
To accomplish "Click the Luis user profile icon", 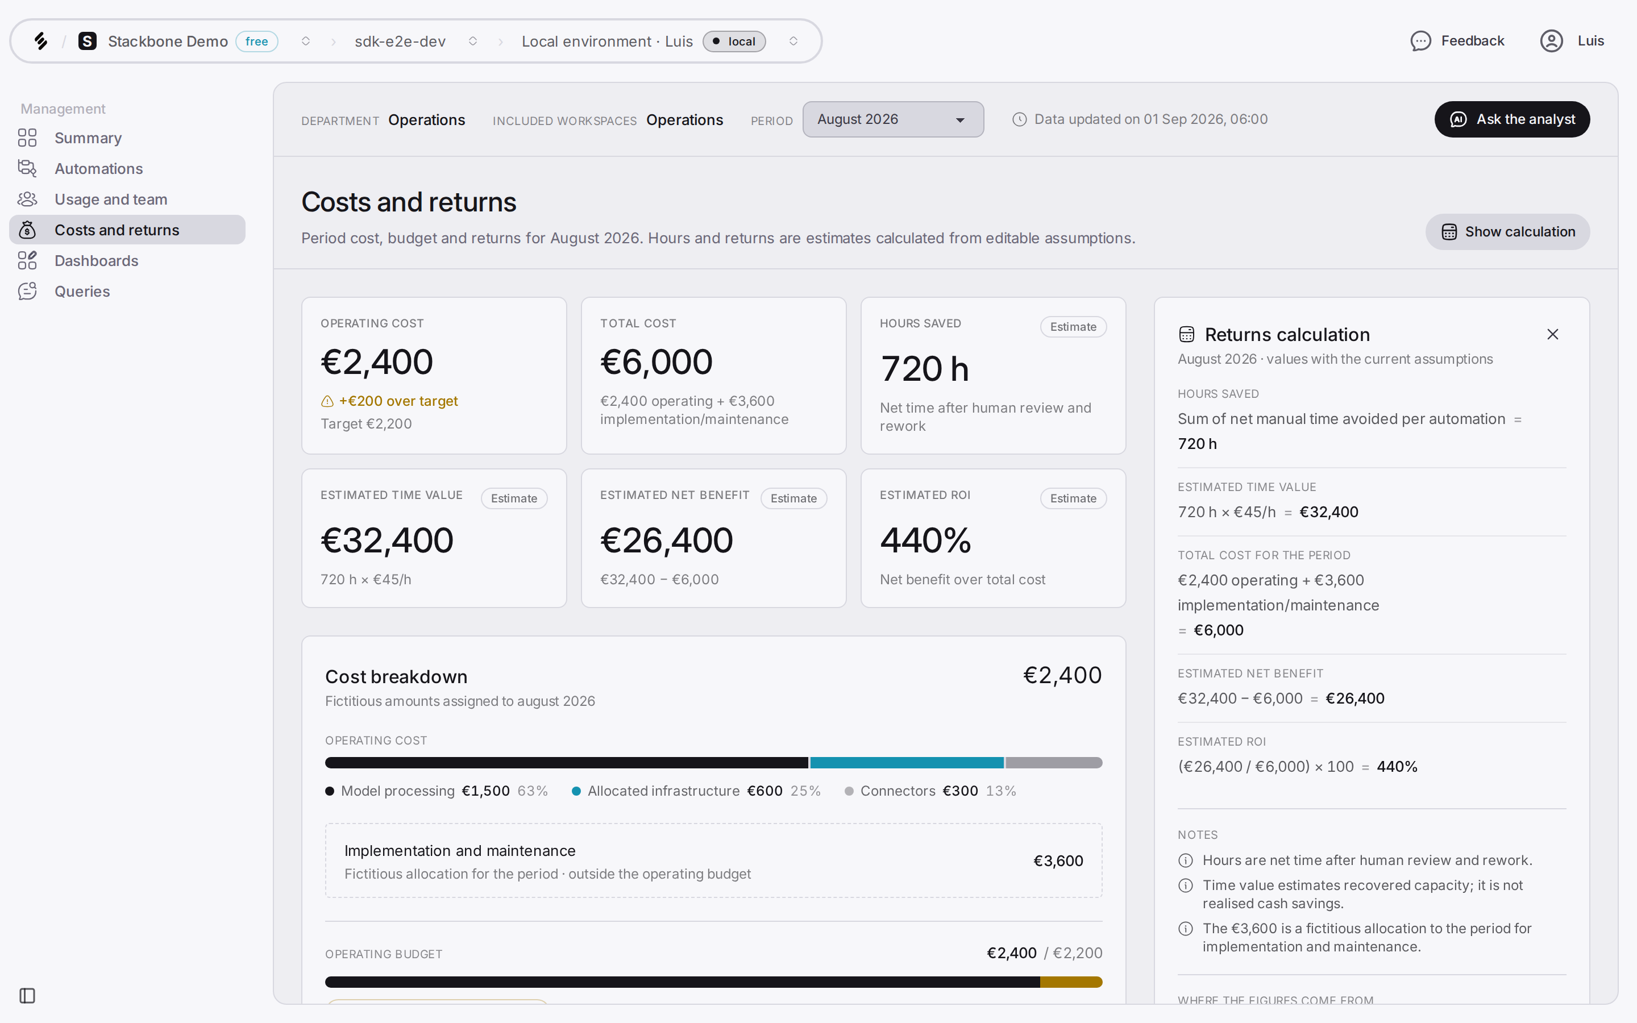I will click(x=1551, y=41).
